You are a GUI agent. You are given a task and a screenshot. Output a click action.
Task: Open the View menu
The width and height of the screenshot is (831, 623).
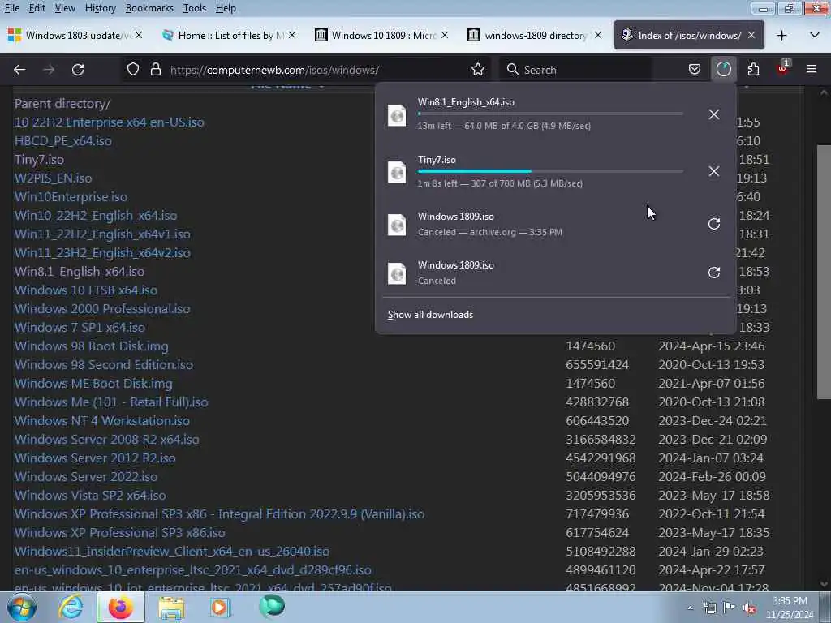(x=65, y=8)
